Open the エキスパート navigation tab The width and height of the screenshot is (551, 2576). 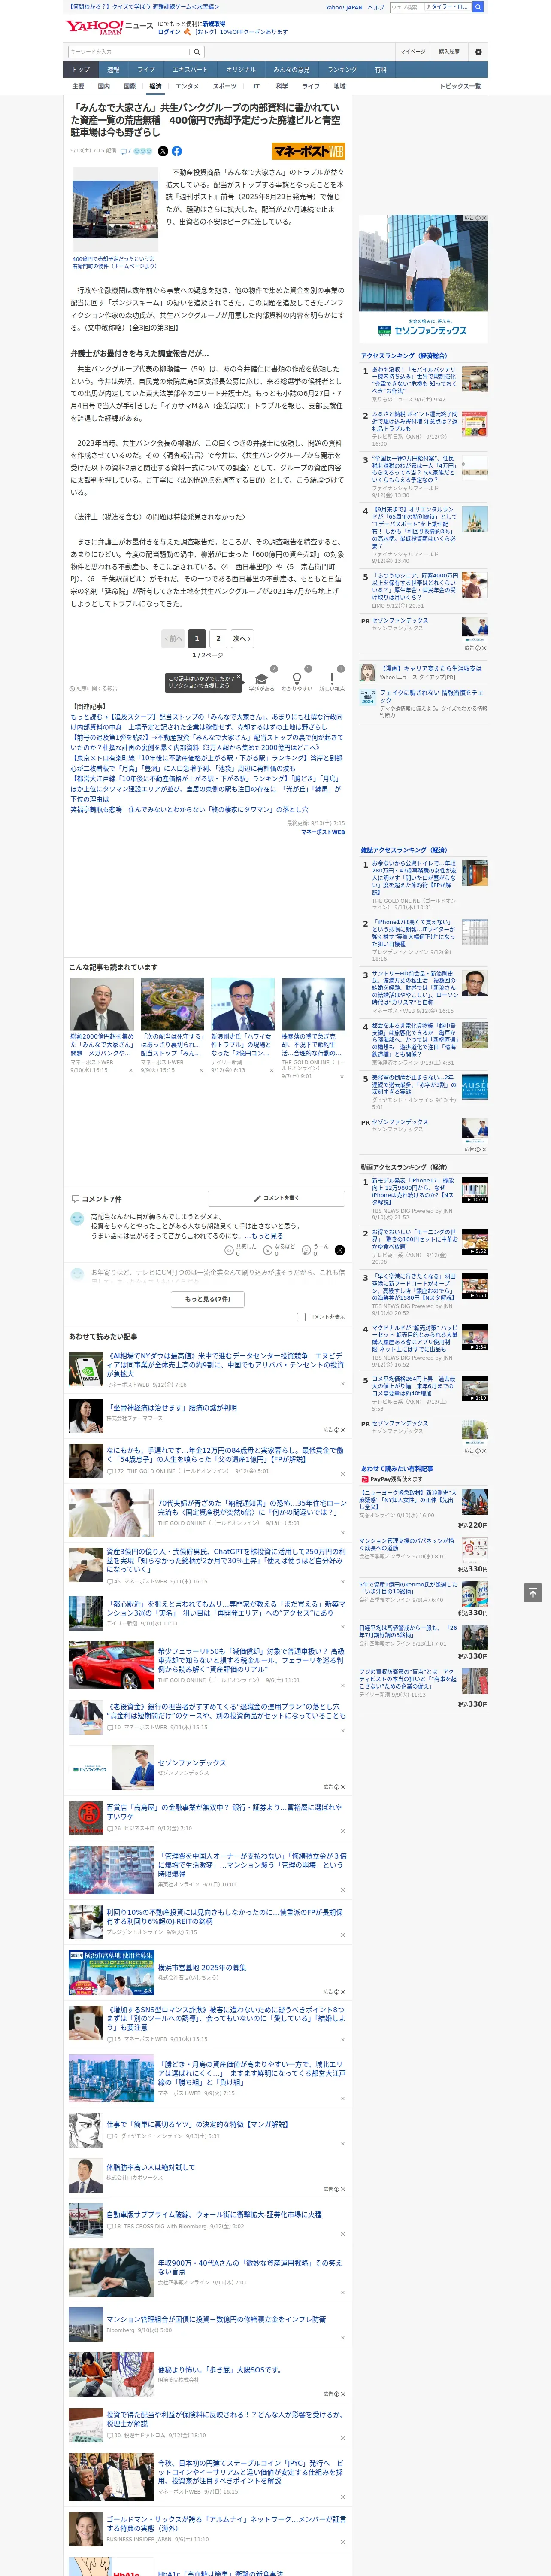(x=190, y=70)
